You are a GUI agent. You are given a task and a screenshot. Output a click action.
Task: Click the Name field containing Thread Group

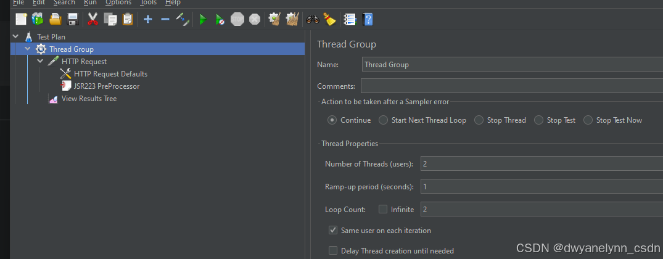[x=513, y=65]
